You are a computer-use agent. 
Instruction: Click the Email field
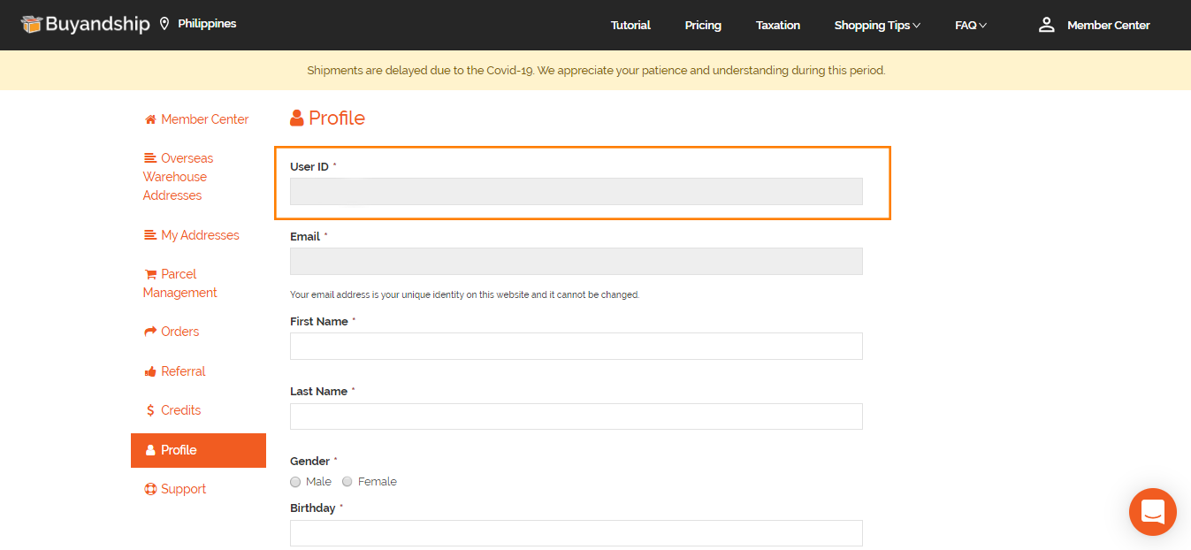pyautogui.click(x=576, y=261)
